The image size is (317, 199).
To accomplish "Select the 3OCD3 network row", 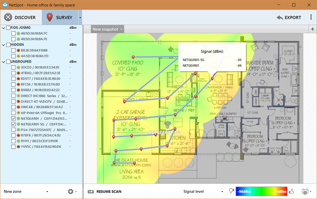I will 41,67.
